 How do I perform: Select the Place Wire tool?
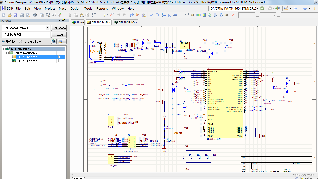point(152,15)
